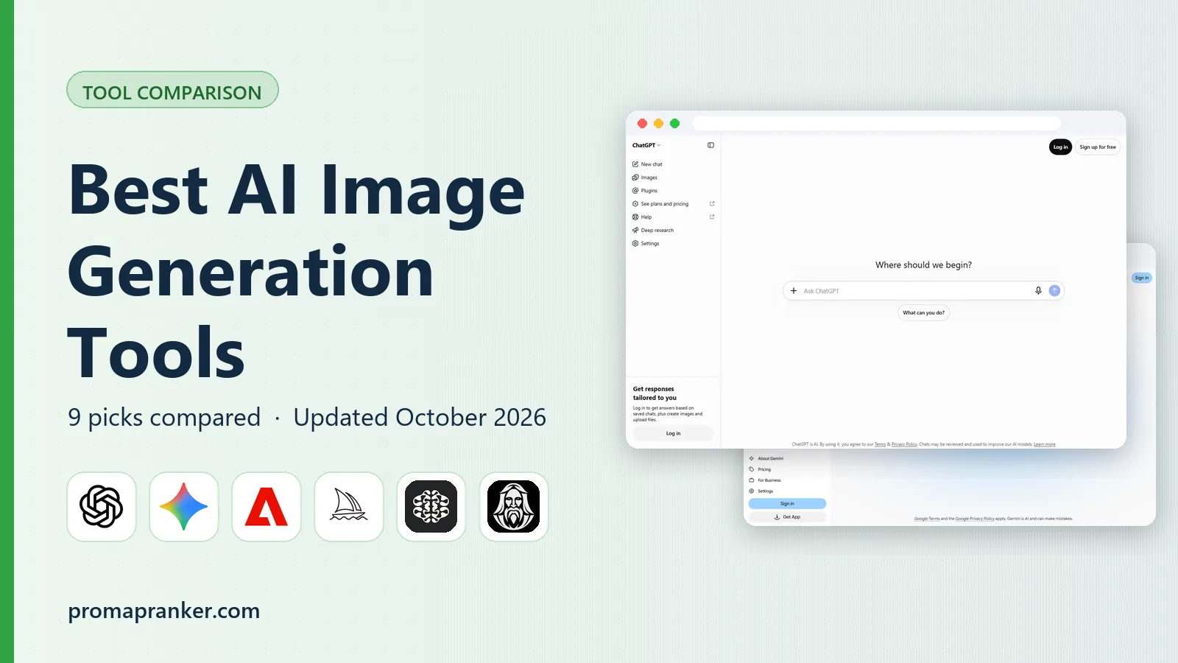This screenshot has height=663, width=1178.
Task: Click blue Sign in button in Gemini sidebar
Action: click(787, 504)
